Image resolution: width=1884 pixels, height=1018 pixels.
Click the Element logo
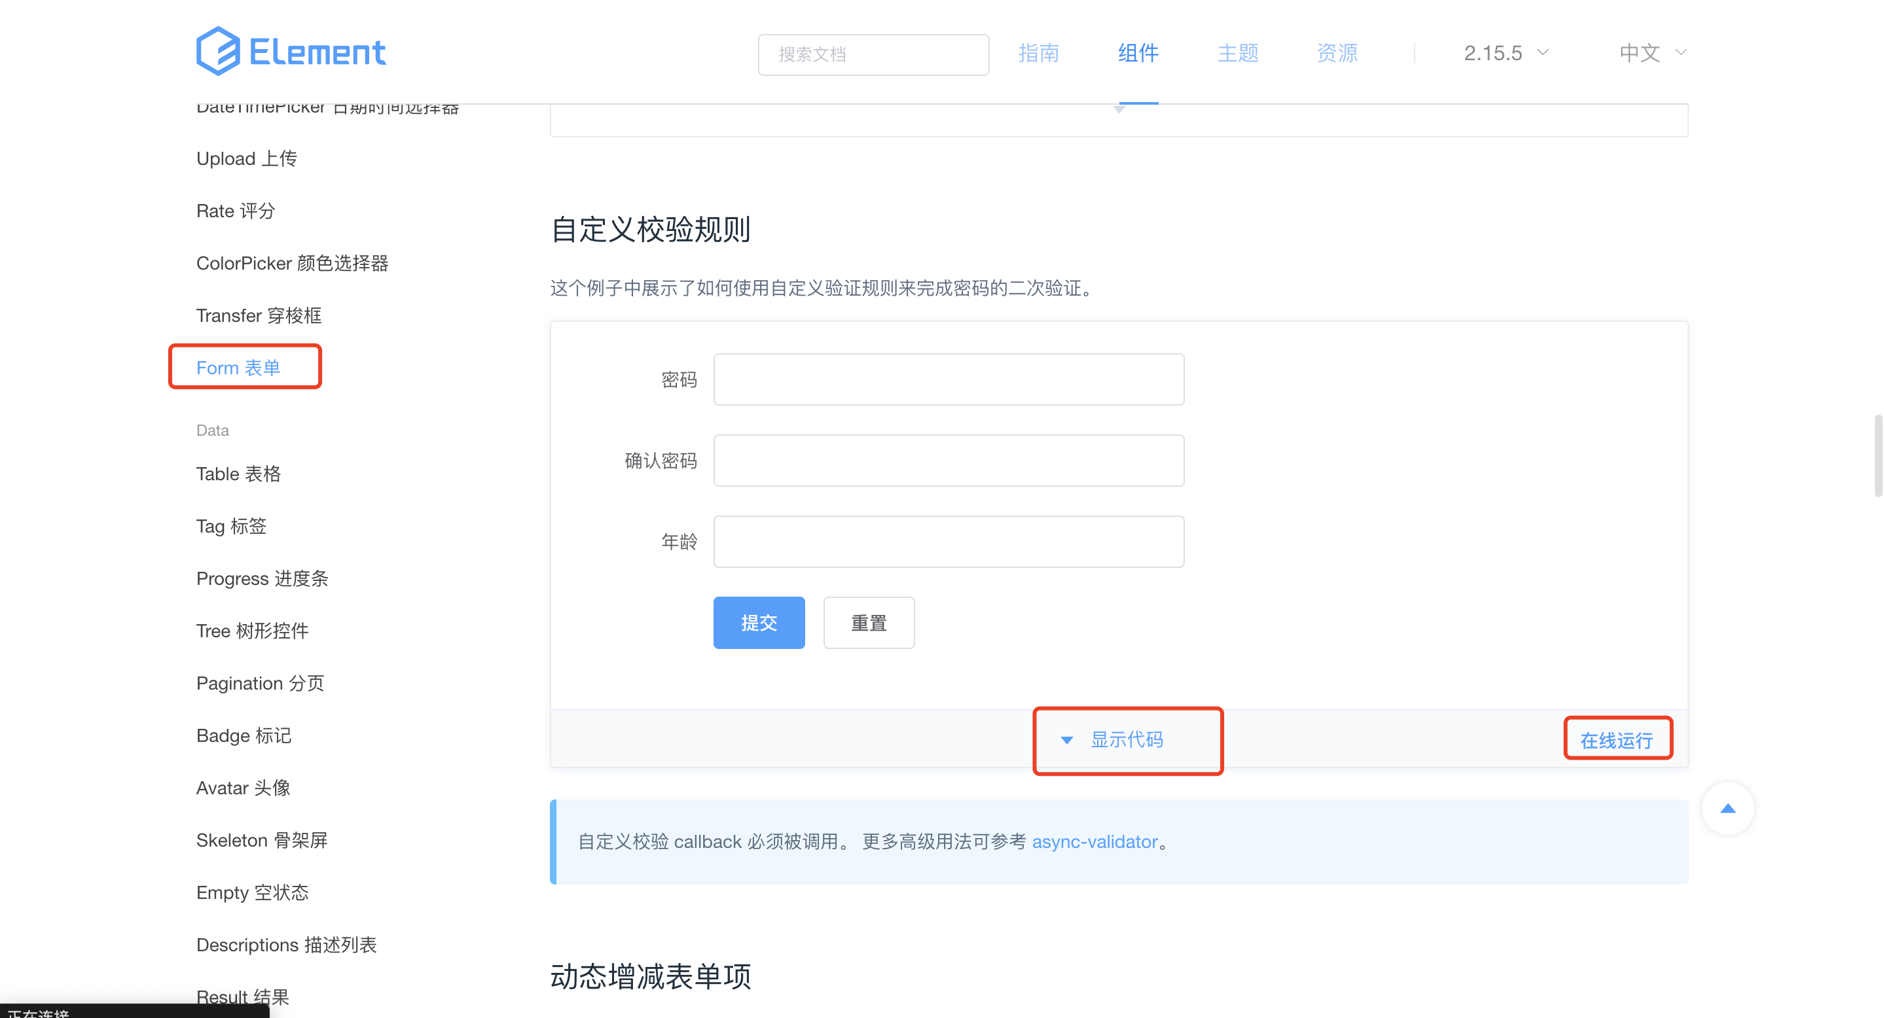(x=291, y=50)
